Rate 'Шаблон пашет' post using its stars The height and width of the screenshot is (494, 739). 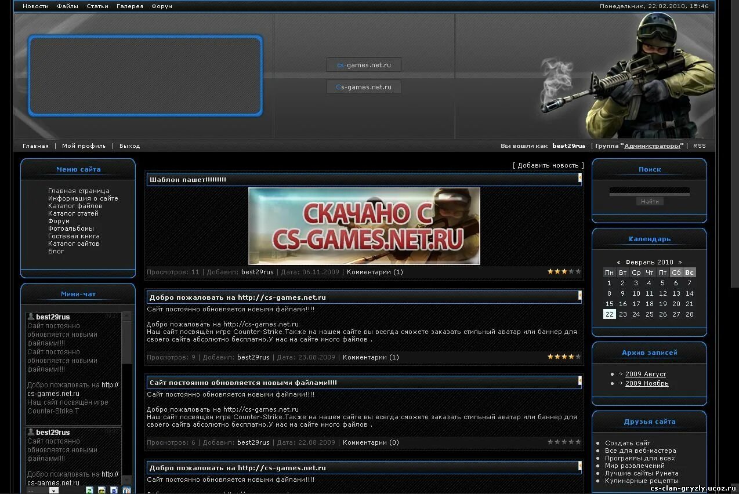[564, 271]
